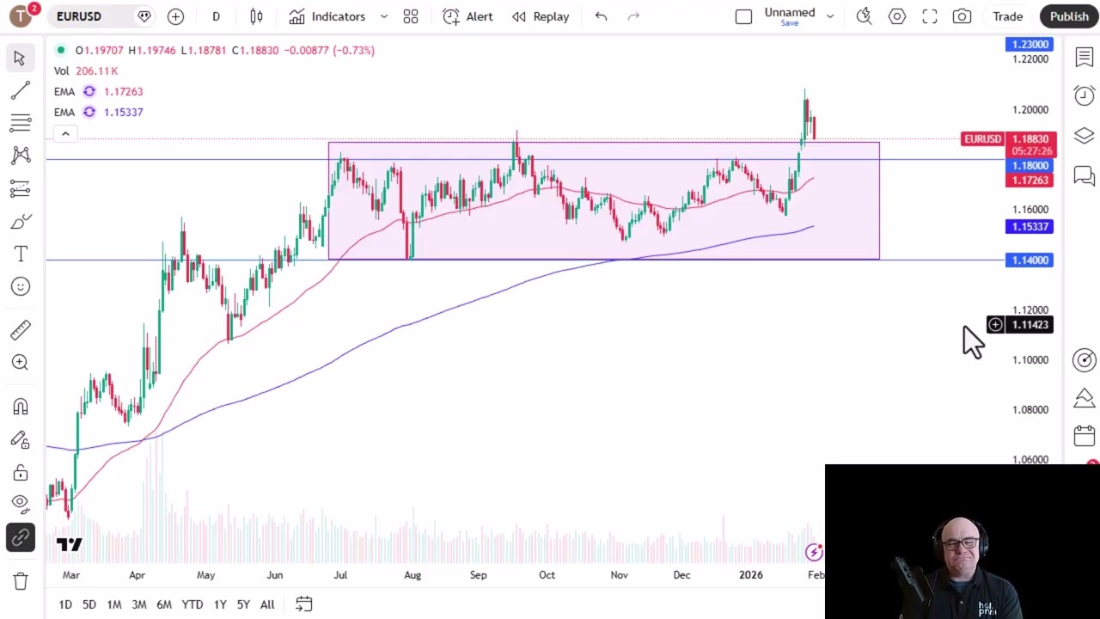This screenshot has width=1100, height=619.
Task: Enter fullscreen mode
Action: [929, 16]
